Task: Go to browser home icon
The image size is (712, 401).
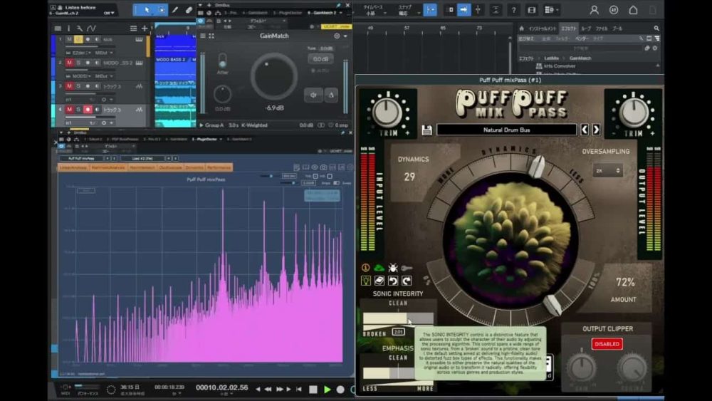Action: (521, 28)
